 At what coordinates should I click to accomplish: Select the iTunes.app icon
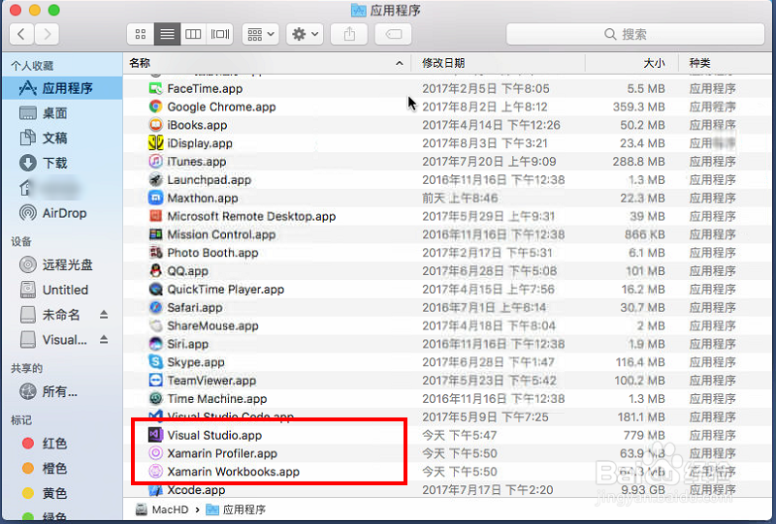[x=155, y=162]
